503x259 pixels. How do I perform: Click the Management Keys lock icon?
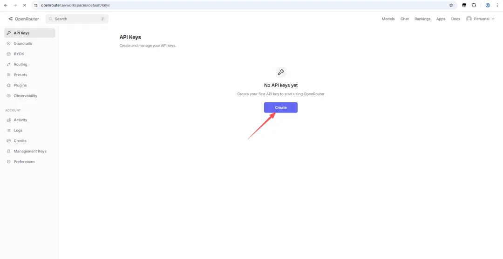click(x=9, y=151)
